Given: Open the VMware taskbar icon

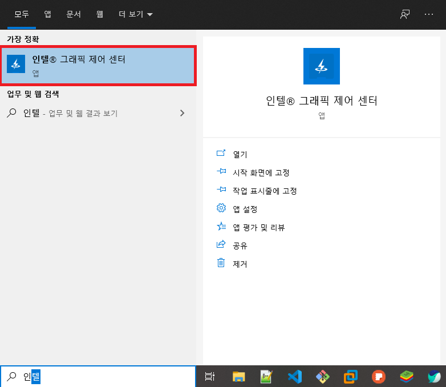Looking at the screenshot, I should [x=350, y=377].
